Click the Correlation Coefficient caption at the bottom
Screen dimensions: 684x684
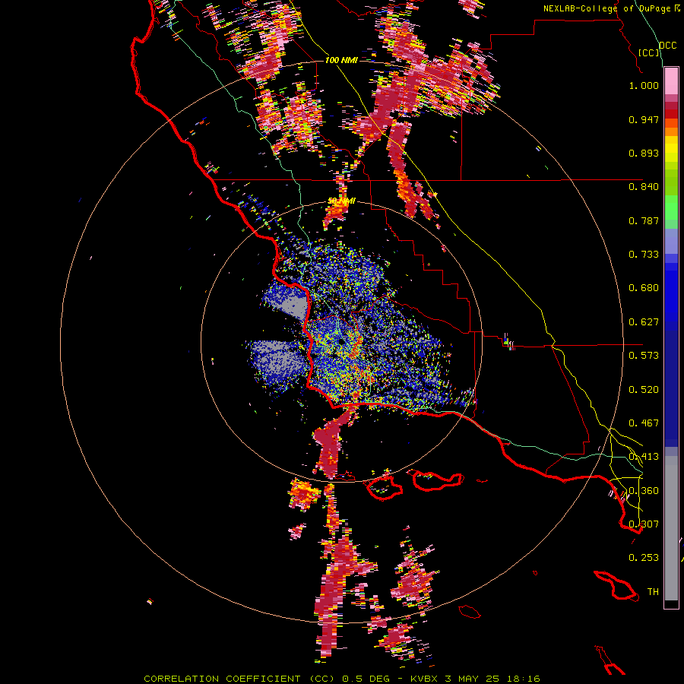pyautogui.click(x=341, y=679)
